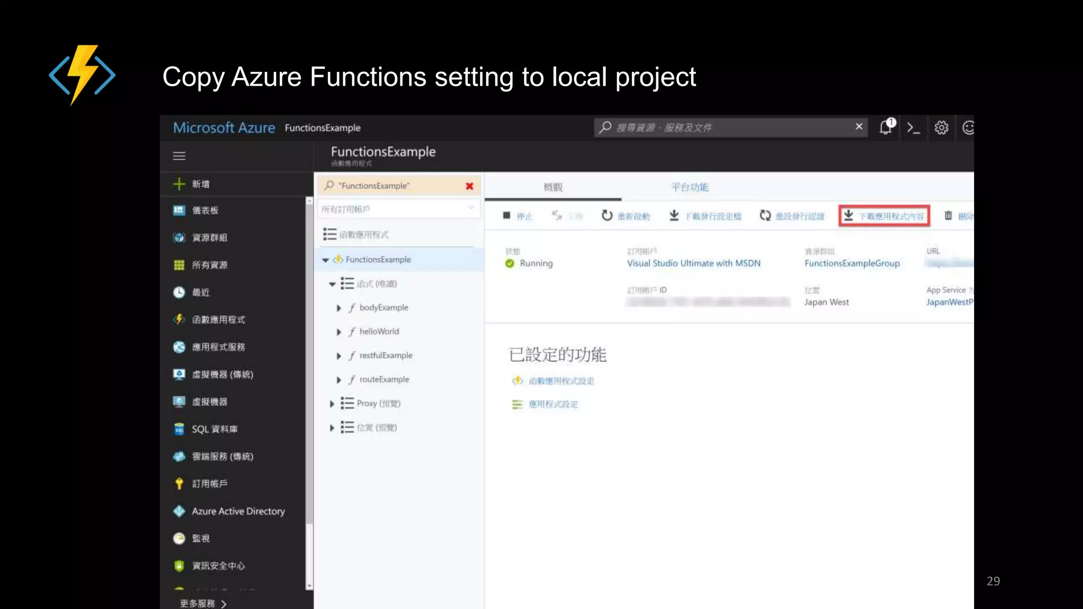Open the hamburger menu in the sidebar

(x=179, y=156)
